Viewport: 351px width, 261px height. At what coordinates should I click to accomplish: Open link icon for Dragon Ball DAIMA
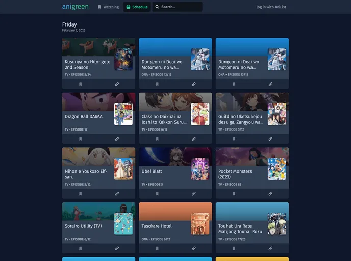117,139
